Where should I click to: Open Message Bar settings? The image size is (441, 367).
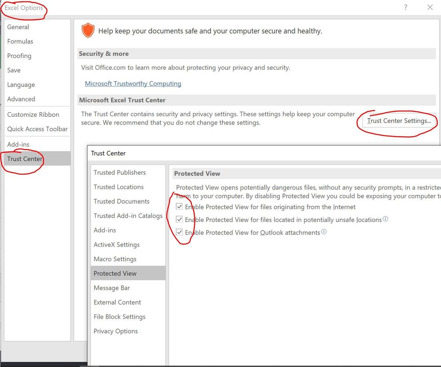(128, 288)
